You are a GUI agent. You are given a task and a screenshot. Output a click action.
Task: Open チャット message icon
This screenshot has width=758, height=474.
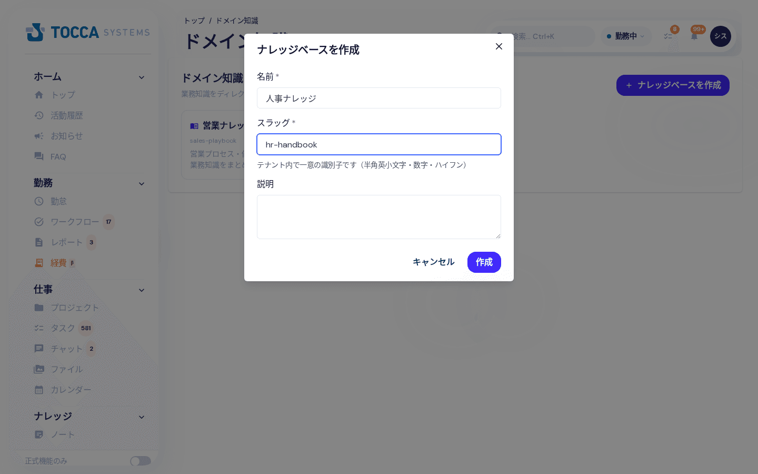[x=39, y=349]
